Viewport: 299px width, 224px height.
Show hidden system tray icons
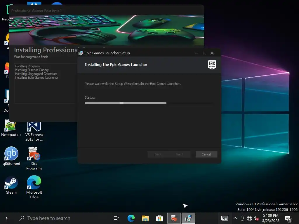(x=235, y=218)
